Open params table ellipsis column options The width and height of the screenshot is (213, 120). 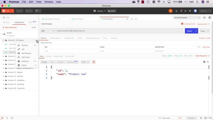(x=199, y=47)
